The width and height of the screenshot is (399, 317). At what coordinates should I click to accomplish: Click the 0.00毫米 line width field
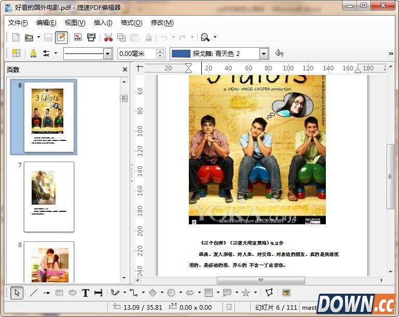[x=136, y=53]
